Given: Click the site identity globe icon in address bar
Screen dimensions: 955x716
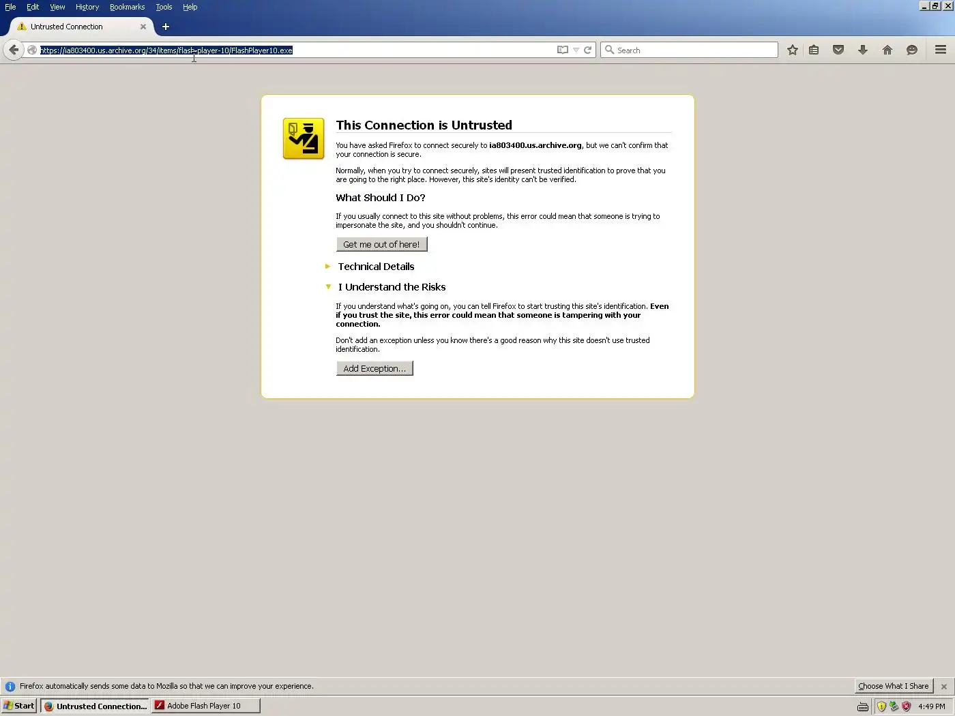Looking at the screenshot, I should tap(32, 50).
